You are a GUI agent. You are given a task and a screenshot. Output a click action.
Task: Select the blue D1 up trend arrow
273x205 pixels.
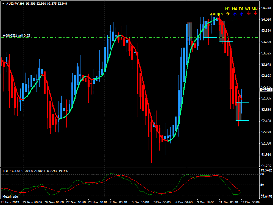[x=242, y=14]
